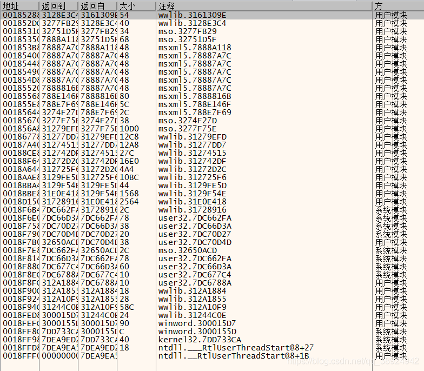The image size is (424, 371).
Task: Click the size value 4A4
Action: (x=127, y=169)
